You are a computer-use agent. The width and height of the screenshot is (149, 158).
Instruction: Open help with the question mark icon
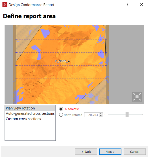pyautogui.click(x=127, y=5)
